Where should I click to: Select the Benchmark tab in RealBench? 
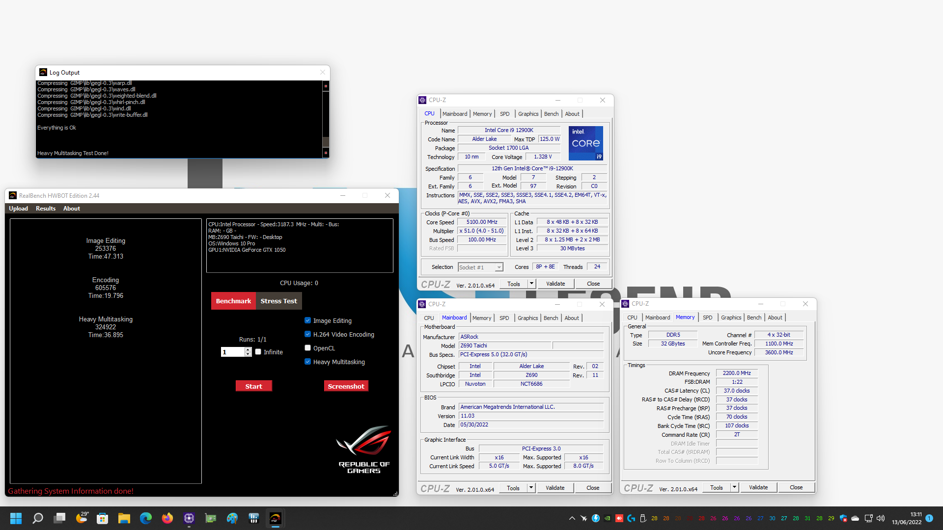[x=233, y=301]
